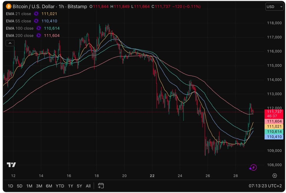Switch to the 6M time range

tap(49, 186)
